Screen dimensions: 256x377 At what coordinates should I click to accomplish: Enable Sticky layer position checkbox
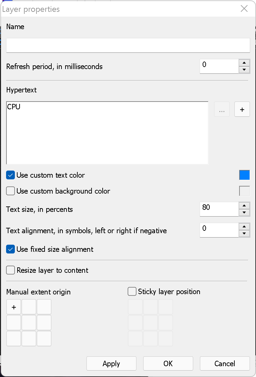click(x=132, y=291)
